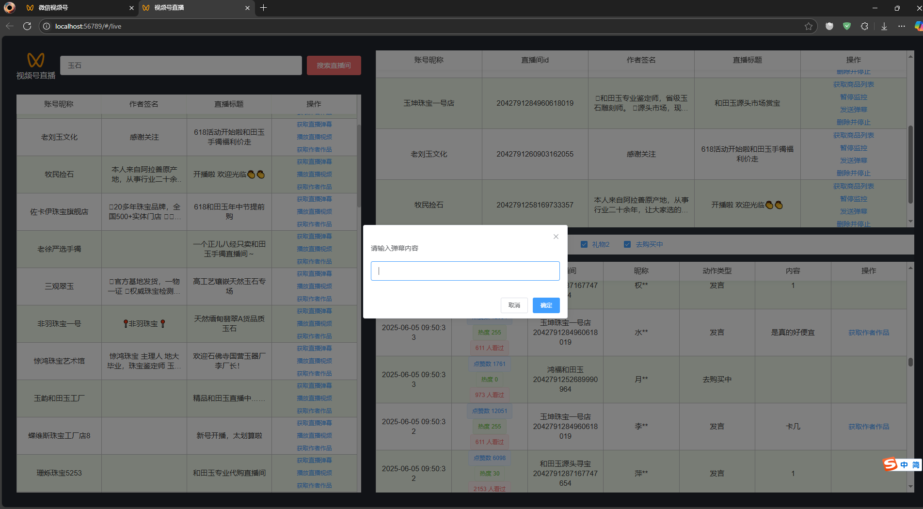This screenshot has width=923, height=509.
Task: Click 获取作者作品 for 蝶维斯珠宝工厂店8
Action: pos(314,448)
